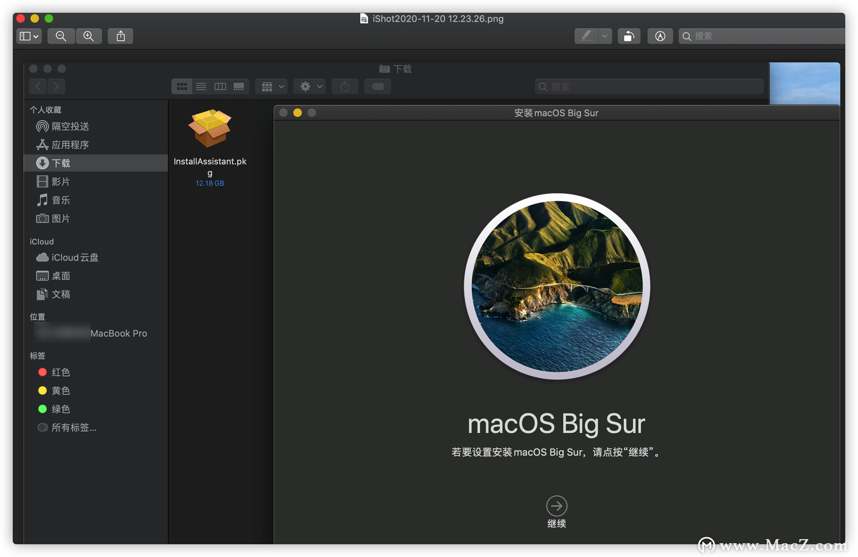
Task: Switch Finder to gallery view
Action: tap(239, 86)
